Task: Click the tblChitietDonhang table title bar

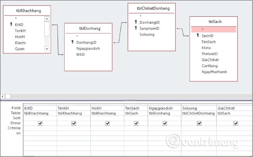Action: (152, 9)
